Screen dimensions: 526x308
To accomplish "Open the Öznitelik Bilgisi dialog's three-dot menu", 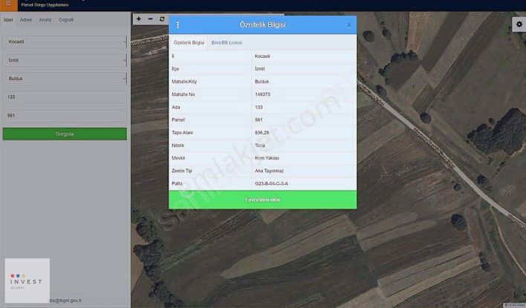I will (178, 24).
